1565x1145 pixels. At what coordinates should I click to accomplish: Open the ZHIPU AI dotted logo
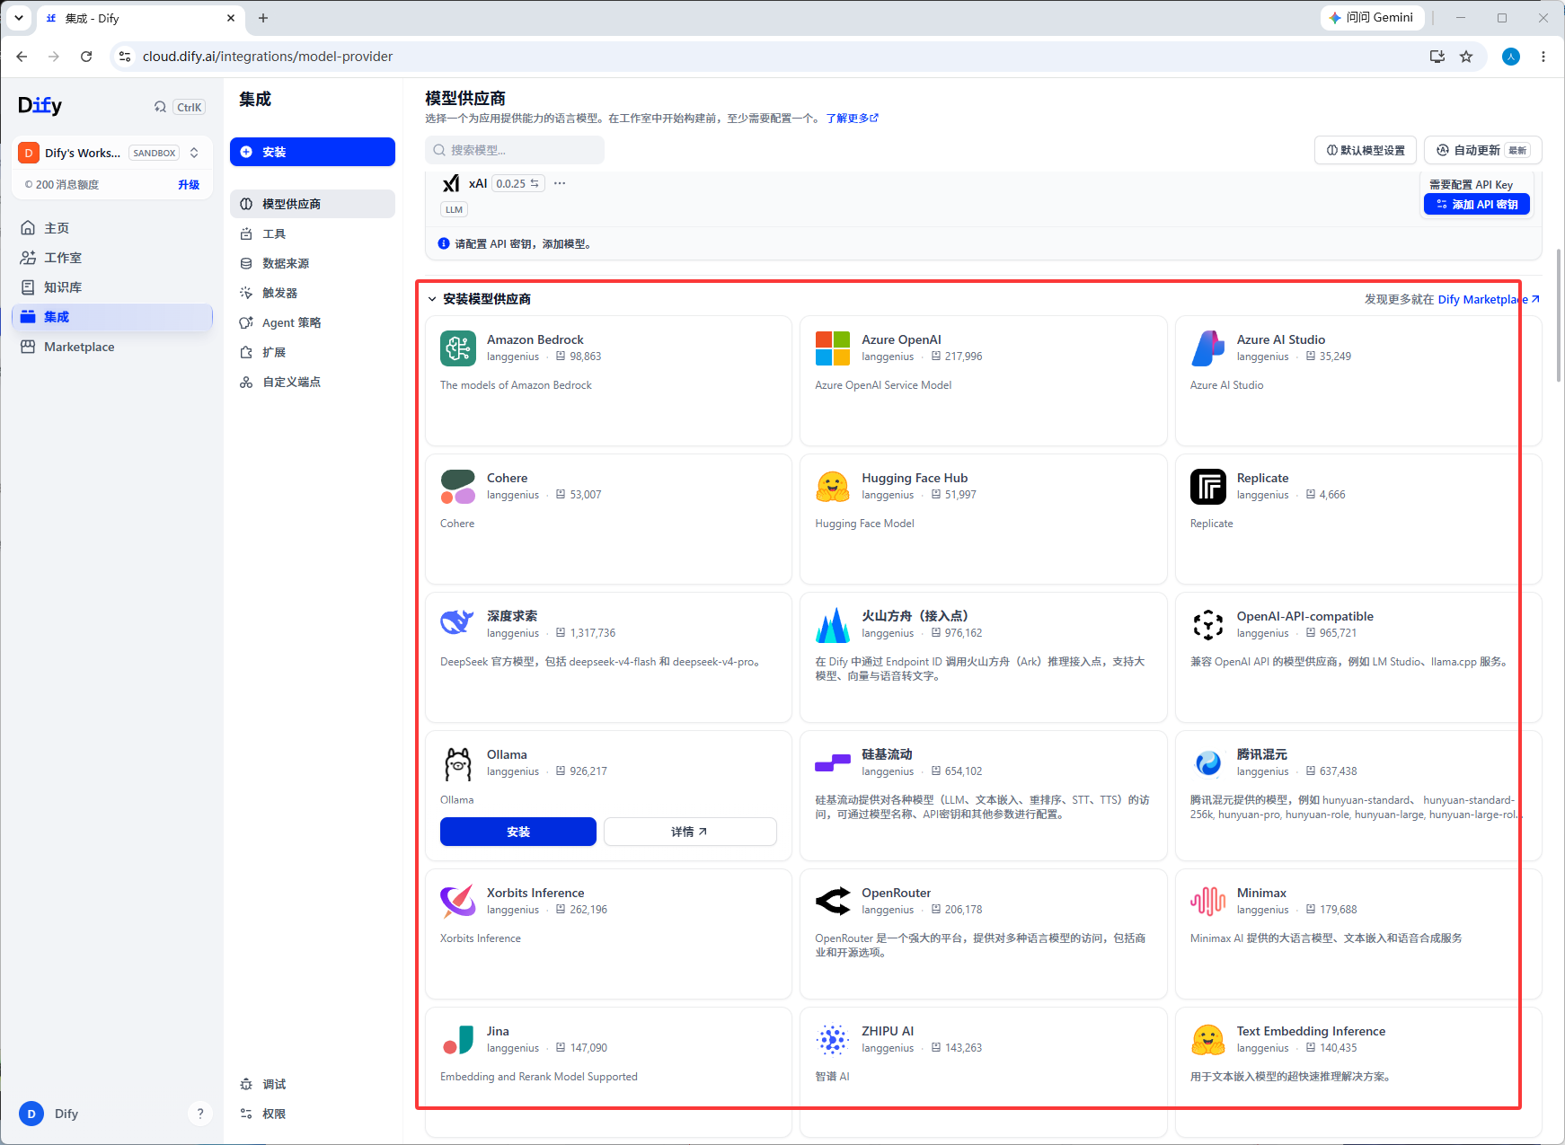[x=833, y=1040]
